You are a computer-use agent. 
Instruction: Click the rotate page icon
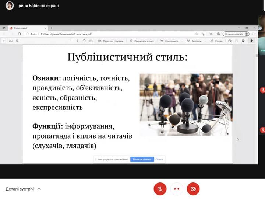84,41
